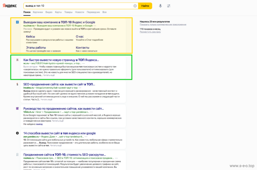257x170 pixels.
Task: Open result Как быстро вывести новую страницу
Action: [x=61, y=60]
